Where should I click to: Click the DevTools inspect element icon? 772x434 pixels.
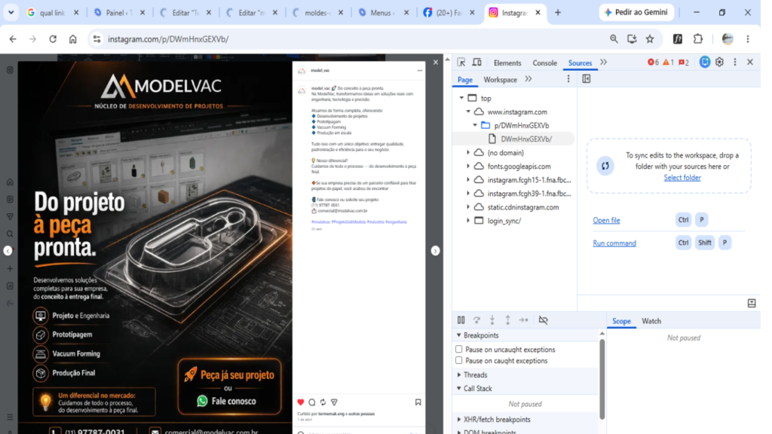[x=461, y=63]
